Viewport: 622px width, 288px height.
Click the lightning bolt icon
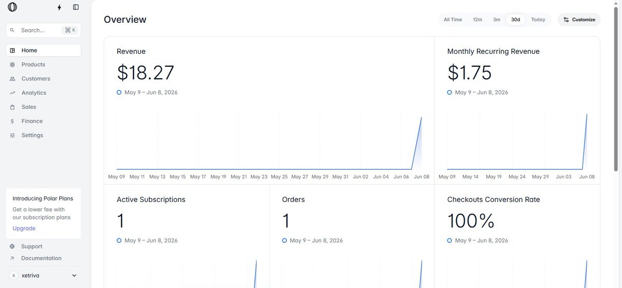pyautogui.click(x=60, y=7)
